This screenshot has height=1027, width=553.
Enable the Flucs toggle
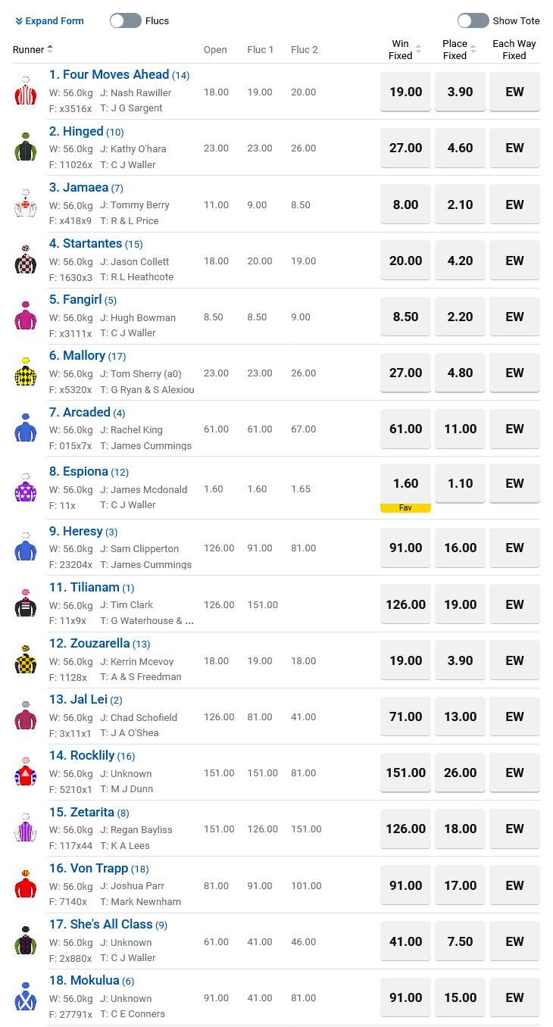(x=126, y=20)
